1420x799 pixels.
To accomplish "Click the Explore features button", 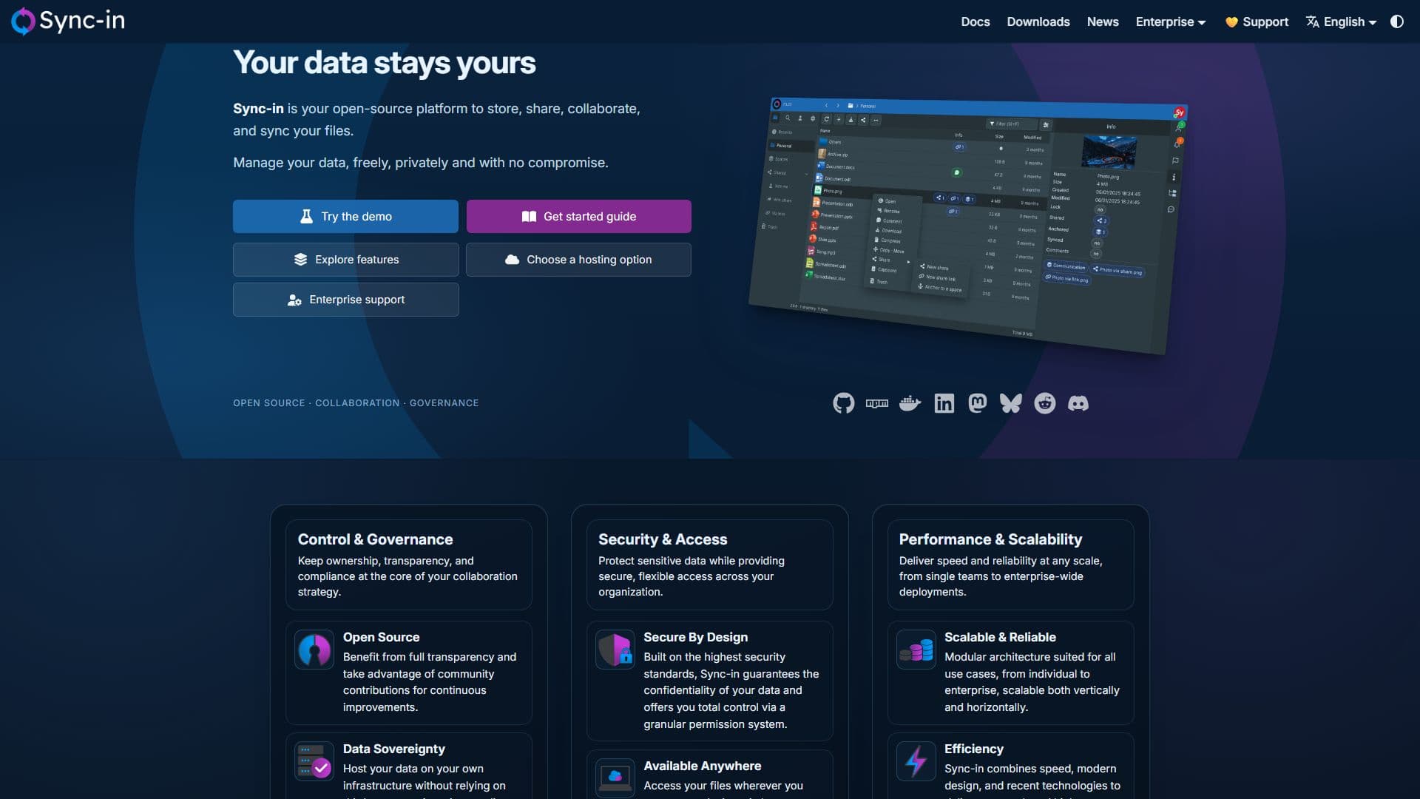I will coord(346,260).
